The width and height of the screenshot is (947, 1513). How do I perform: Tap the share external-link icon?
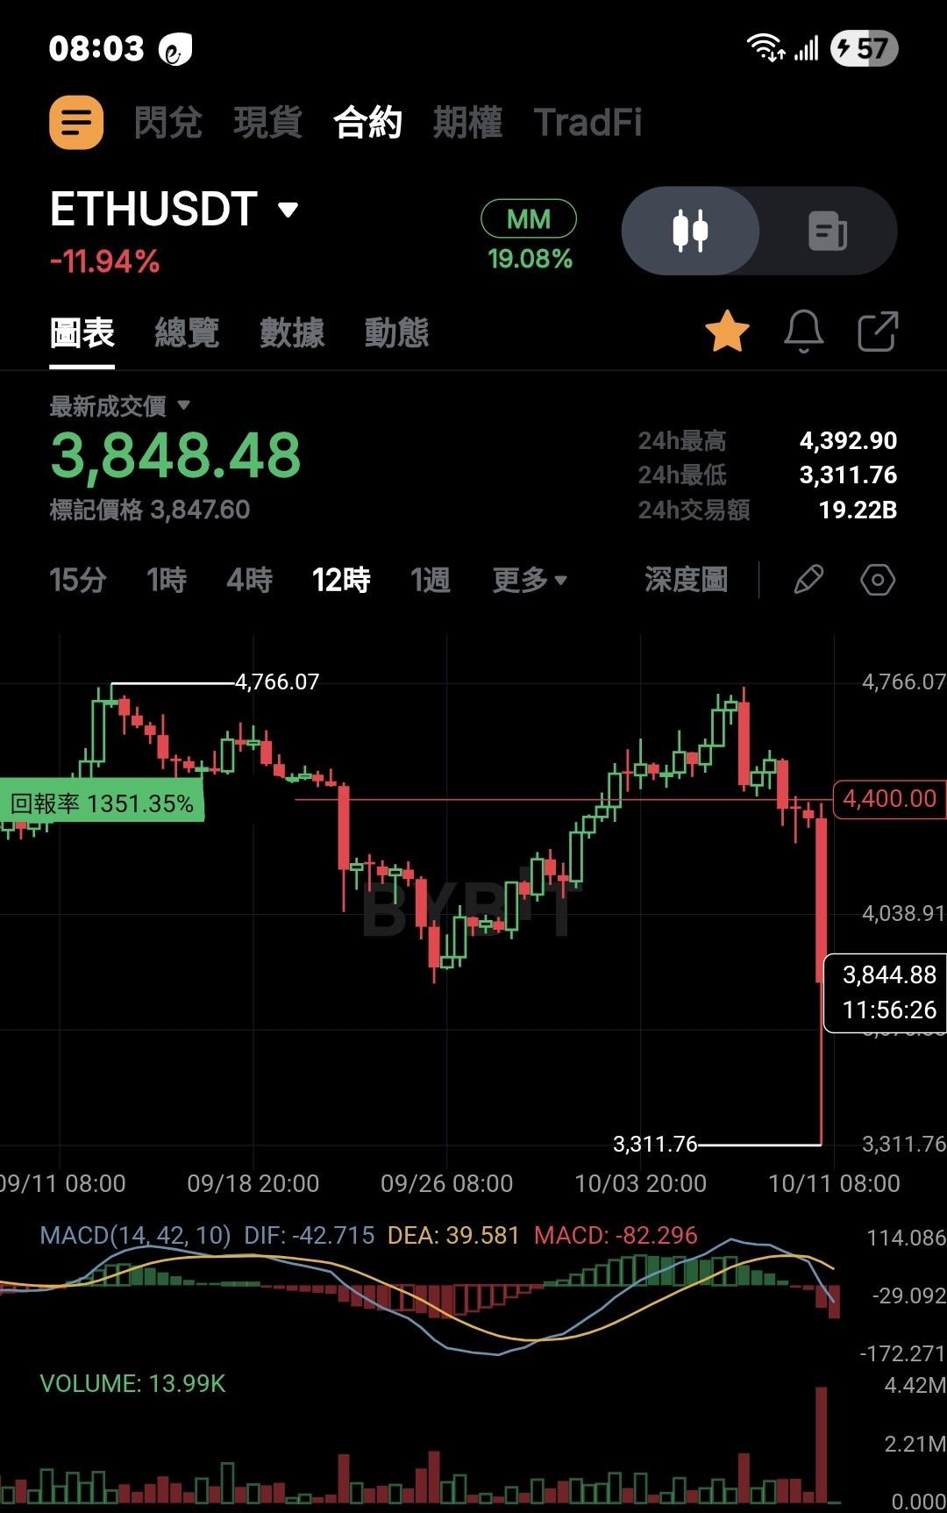tap(878, 332)
